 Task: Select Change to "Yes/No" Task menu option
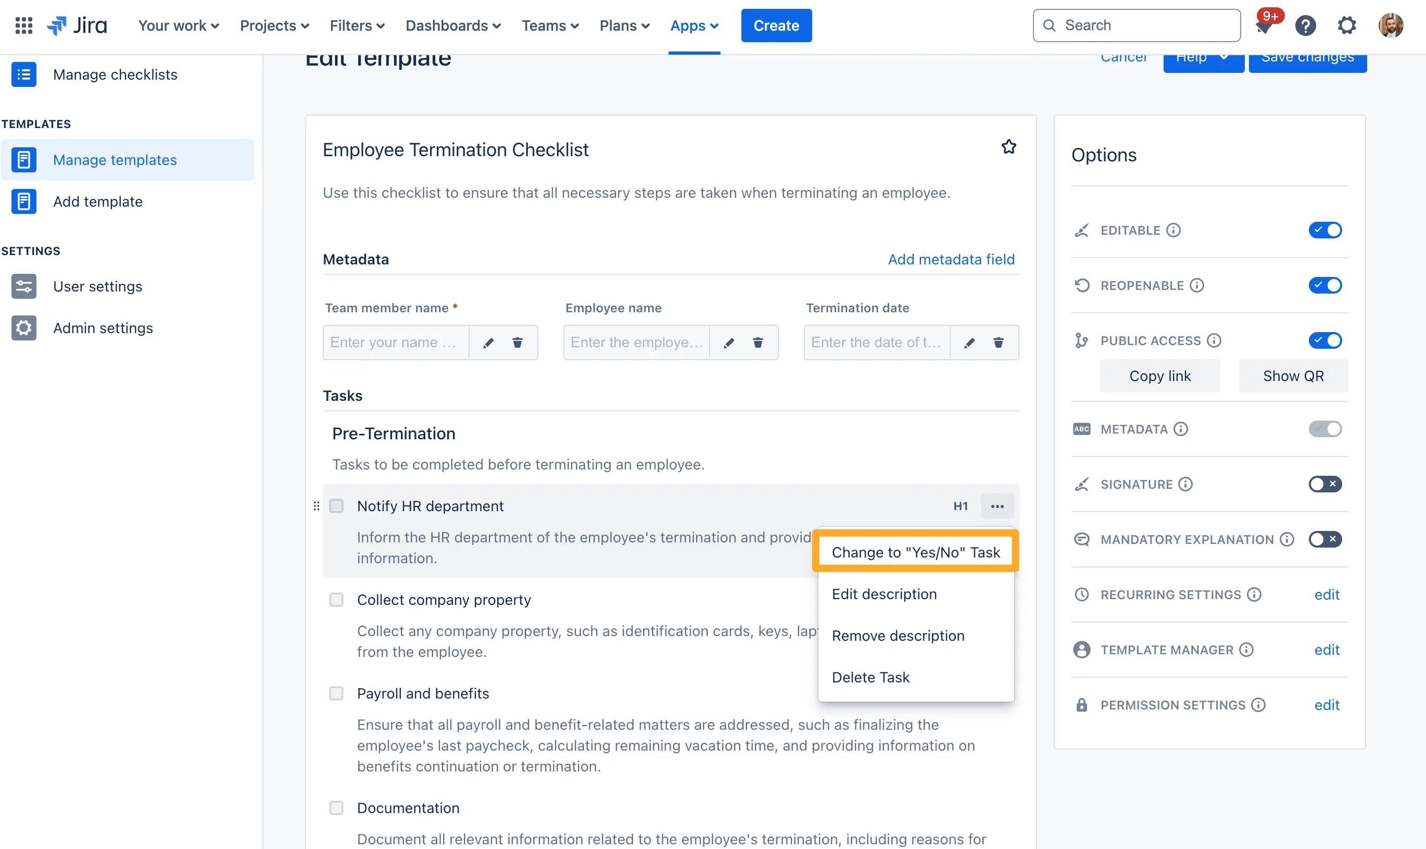915,552
